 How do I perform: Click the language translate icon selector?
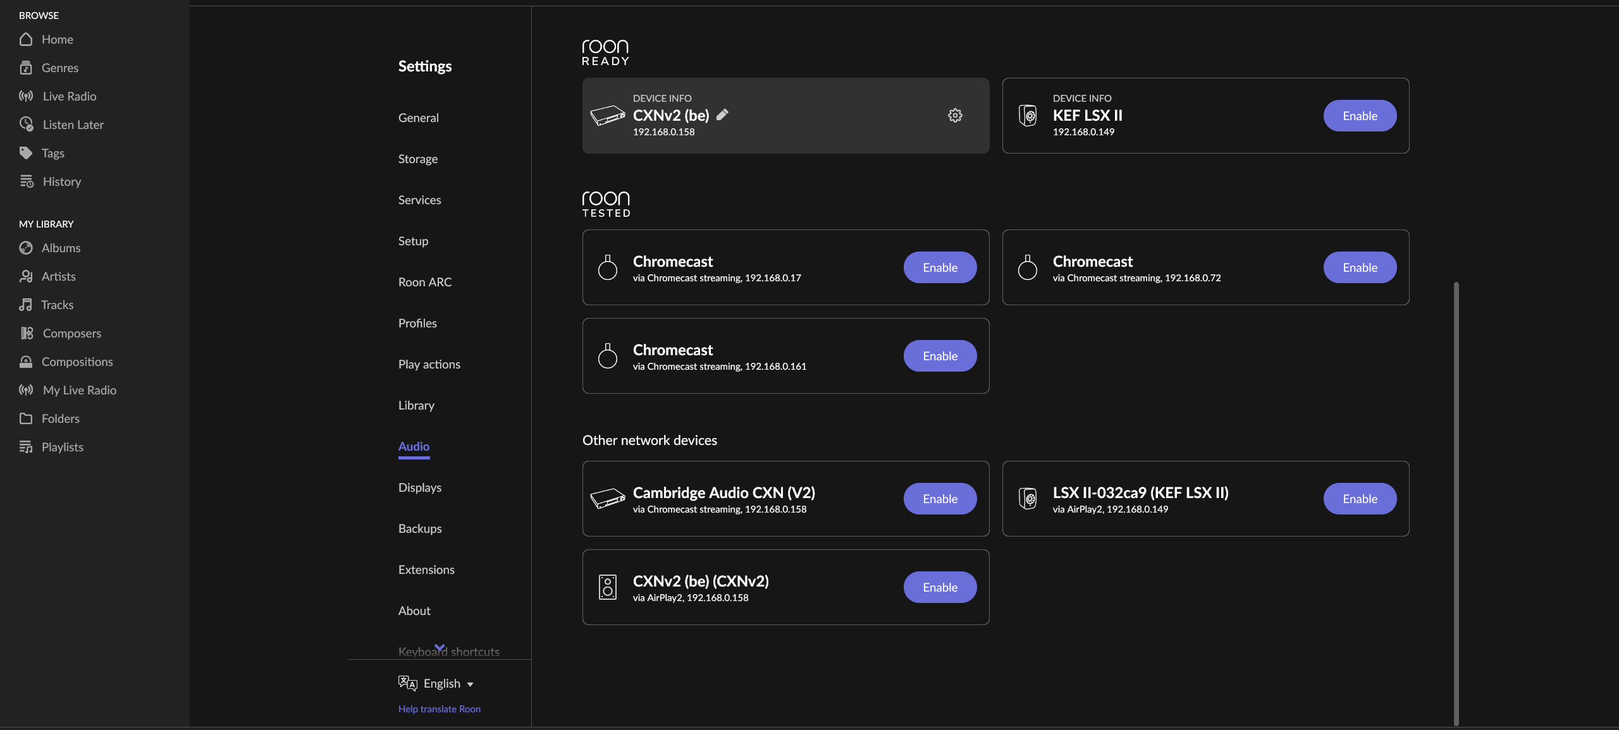click(x=408, y=683)
